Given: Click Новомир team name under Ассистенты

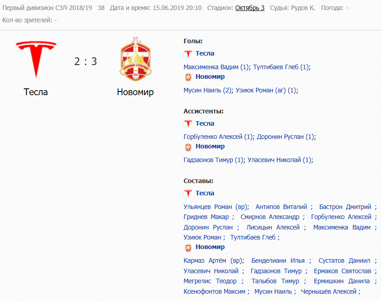Looking at the screenshot, I should point(210,147).
